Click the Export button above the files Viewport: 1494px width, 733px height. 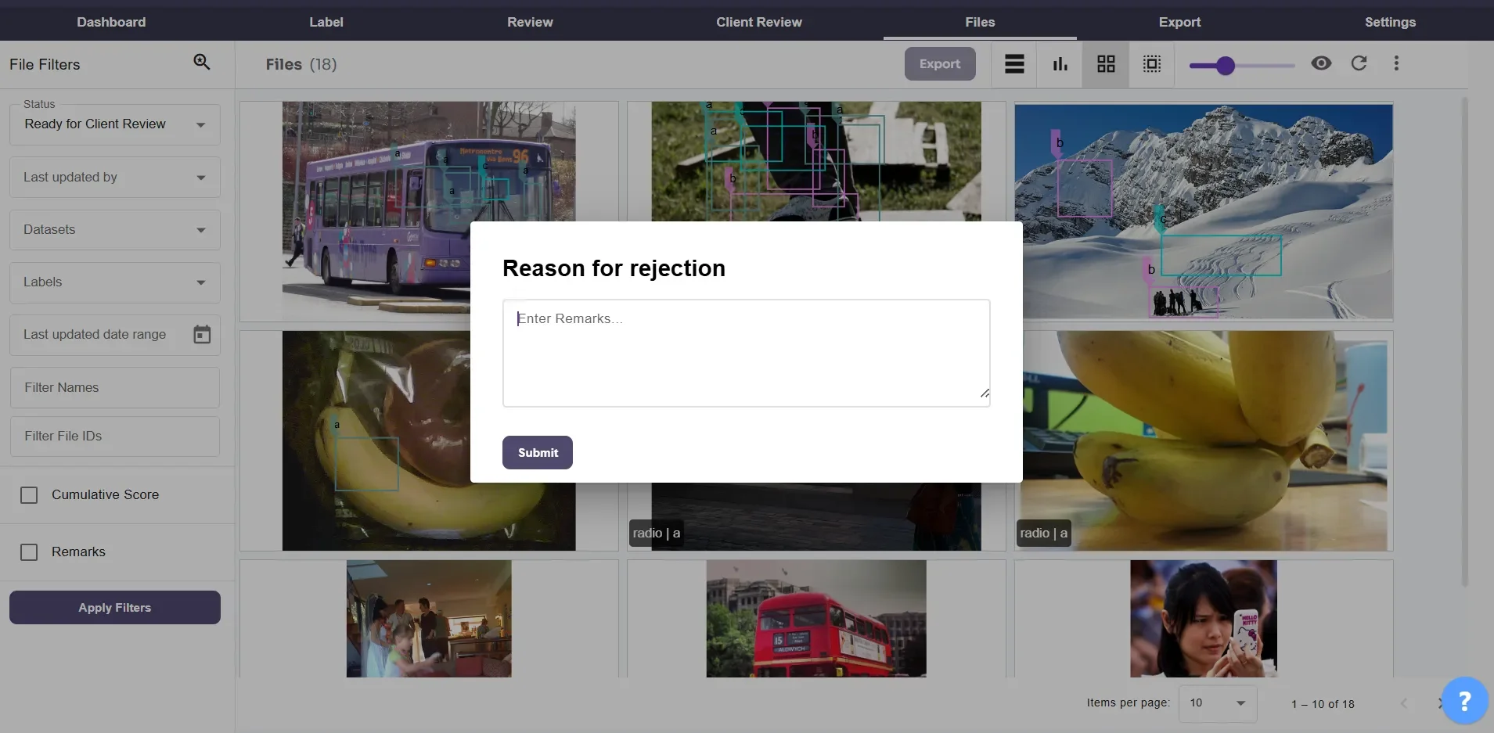point(940,64)
